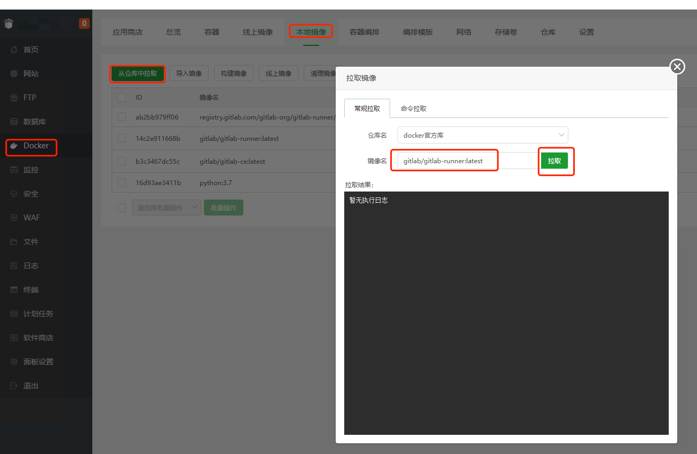Click the home icon beside 首页
The height and width of the screenshot is (454, 697).
pos(14,50)
